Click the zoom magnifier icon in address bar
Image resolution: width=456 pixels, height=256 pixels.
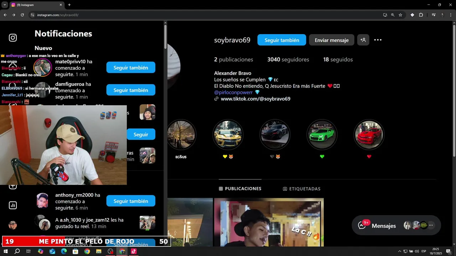coord(393,15)
